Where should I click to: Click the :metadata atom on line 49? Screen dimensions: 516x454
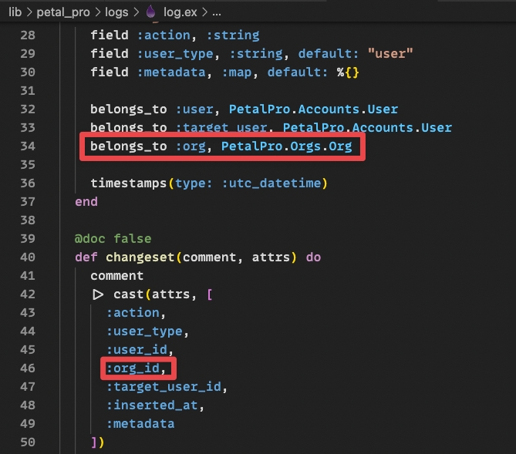pos(140,423)
